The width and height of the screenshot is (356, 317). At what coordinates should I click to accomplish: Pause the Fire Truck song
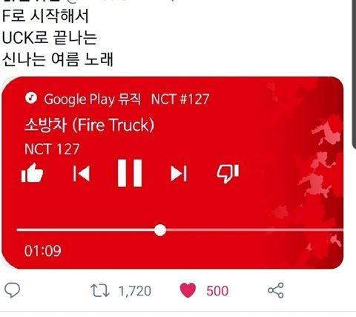(x=130, y=173)
